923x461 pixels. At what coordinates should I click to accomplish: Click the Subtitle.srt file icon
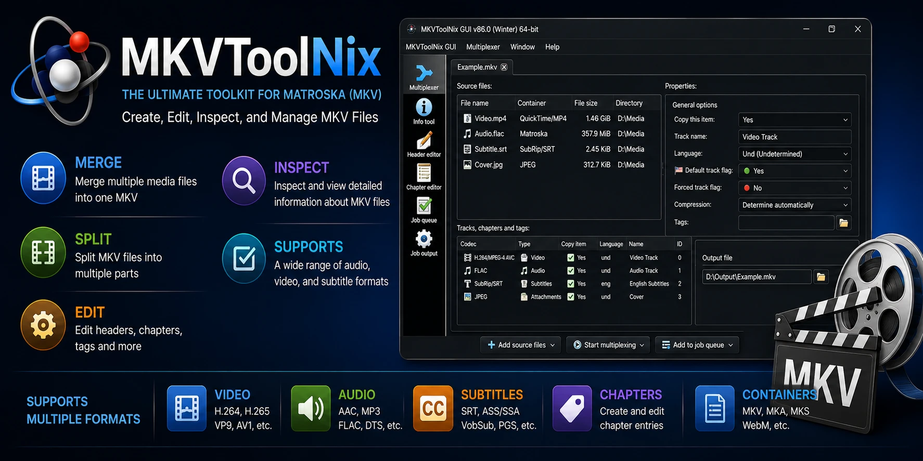pyautogui.click(x=467, y=149)
